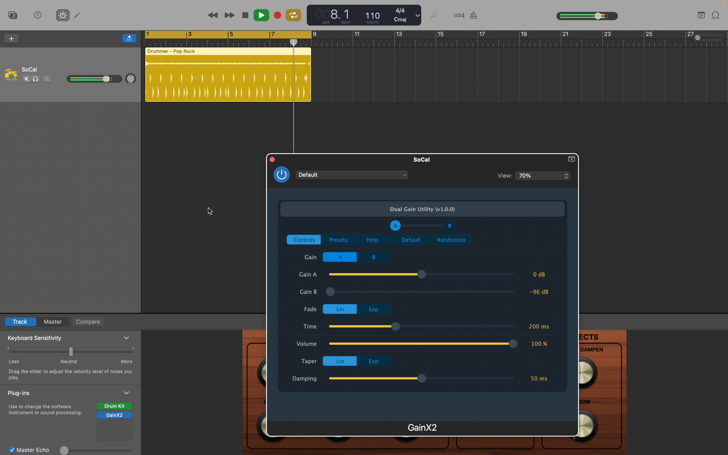Click the SoCal track input monitoring icon

coord(47,79)
